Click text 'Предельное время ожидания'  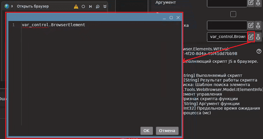coord(228,108)
